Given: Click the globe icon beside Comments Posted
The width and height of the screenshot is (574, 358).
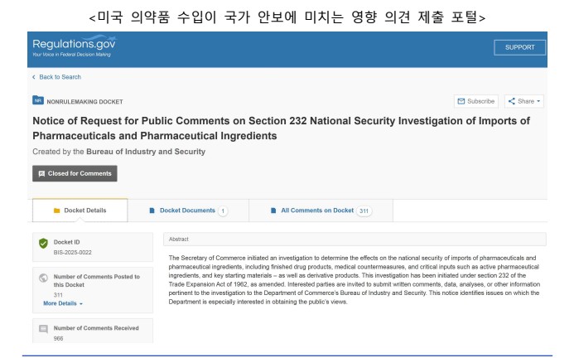Looking at the screenshot, I should (x=43, y=278).
